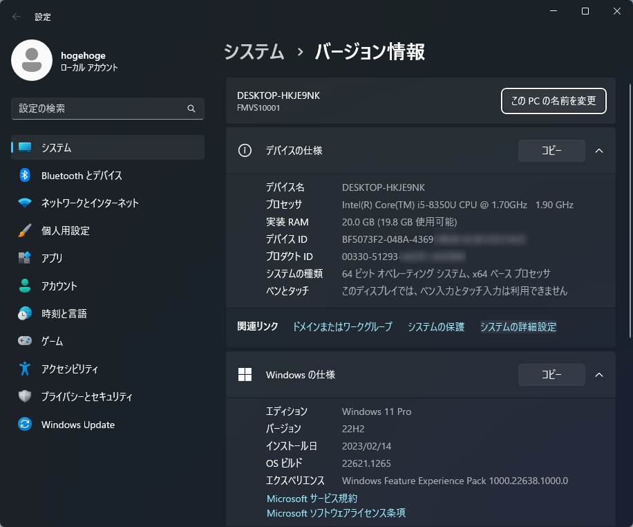Click the 設定の検索 search field
Image resolution: width=633 pixels, height=527 pixels.
pyautogui.click(x=101, y=109)
